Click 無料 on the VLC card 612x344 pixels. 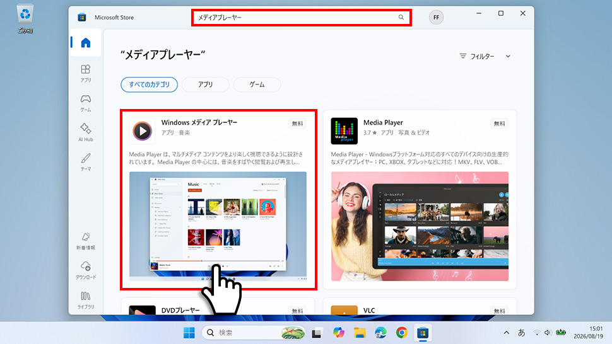(x=499, y=311)
